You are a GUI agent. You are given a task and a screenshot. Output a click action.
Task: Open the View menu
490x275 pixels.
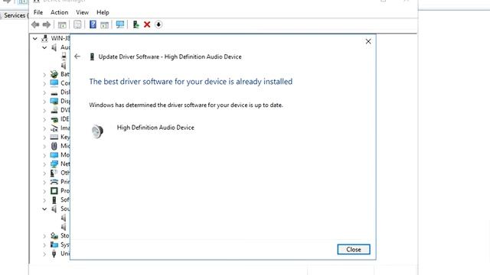[82, 12]
